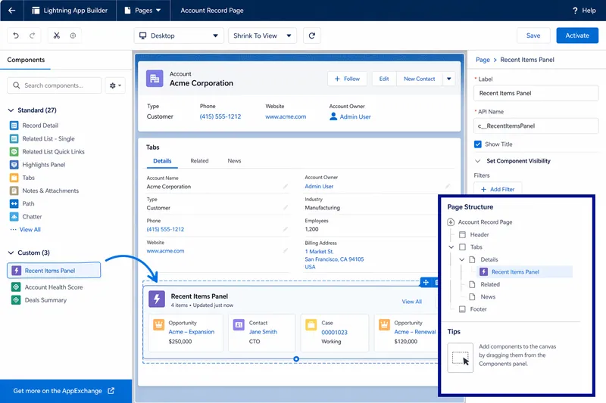Click the pencil icon beside Account Name
This screenshot has height=403, width=606.
tap(286, 186)
